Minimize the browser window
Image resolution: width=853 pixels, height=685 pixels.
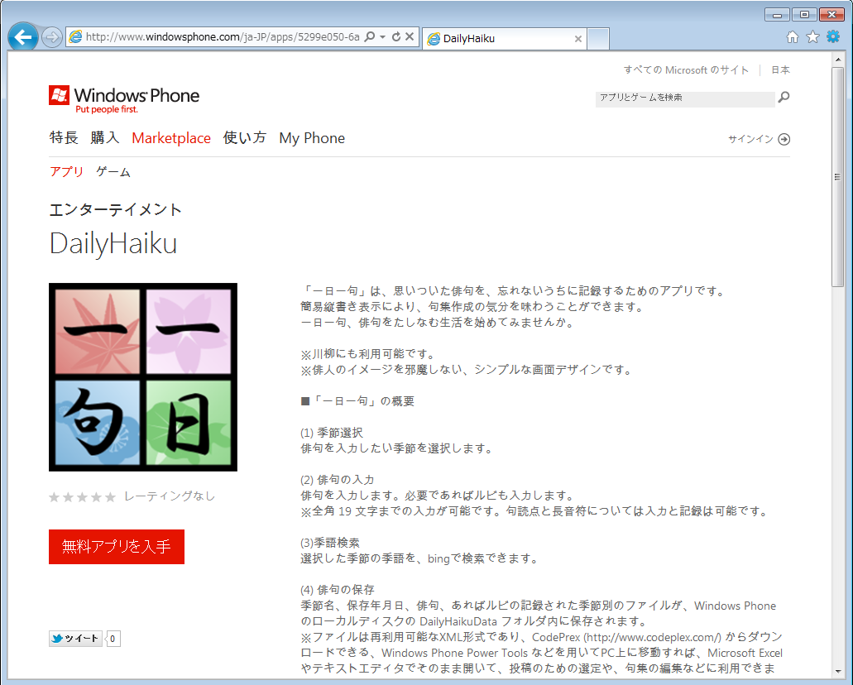(x=777, y=15)
